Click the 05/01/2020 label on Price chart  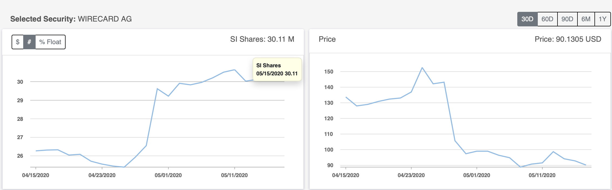coord(477,175)
